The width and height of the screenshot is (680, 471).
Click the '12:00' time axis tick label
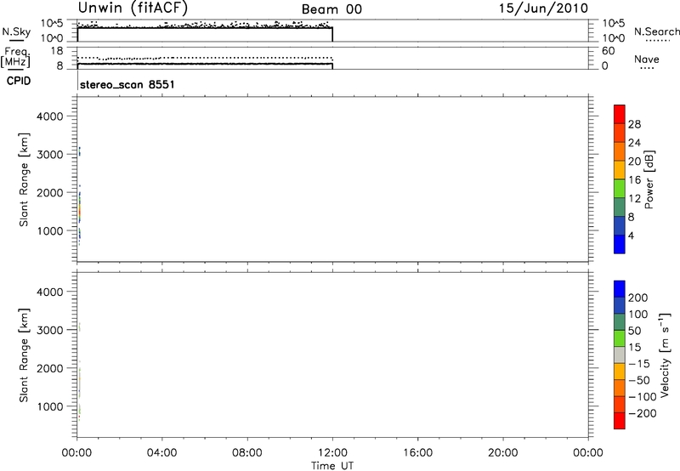[332, 453]
